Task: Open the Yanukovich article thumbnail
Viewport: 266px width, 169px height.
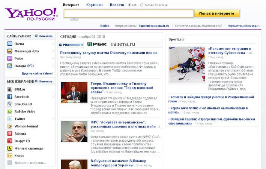Action: (x=74, y=164)
